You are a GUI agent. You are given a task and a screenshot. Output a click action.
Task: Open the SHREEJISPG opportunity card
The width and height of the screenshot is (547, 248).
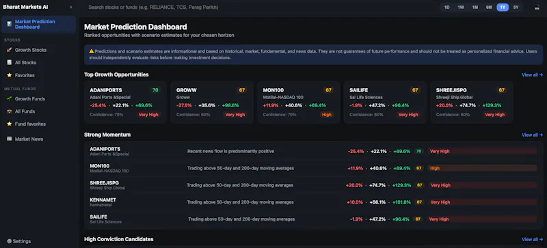(x=471, y=102)
